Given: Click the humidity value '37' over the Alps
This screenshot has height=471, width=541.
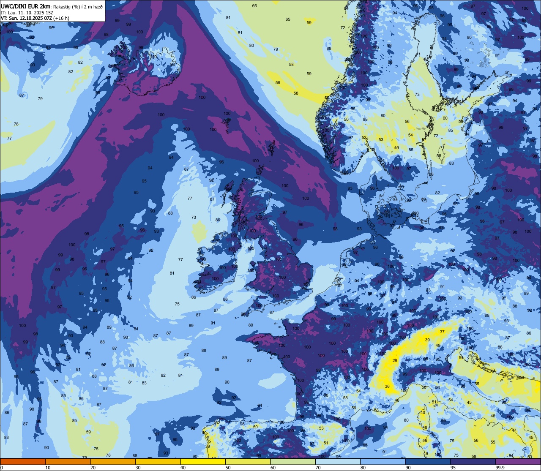Looking at the screenshot, I should pyautogui.click(x=442, y=332).
